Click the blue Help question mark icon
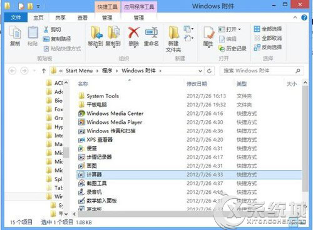The image size is (313, 230). point(304,17)
